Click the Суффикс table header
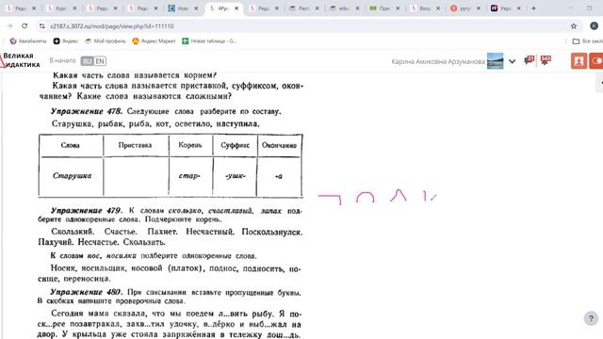The width and height of the screenshot is (603, 339). [235, 145]
